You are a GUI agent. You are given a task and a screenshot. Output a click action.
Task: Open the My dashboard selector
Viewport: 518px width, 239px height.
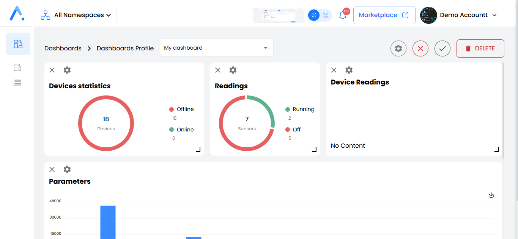tap(216, 48)
